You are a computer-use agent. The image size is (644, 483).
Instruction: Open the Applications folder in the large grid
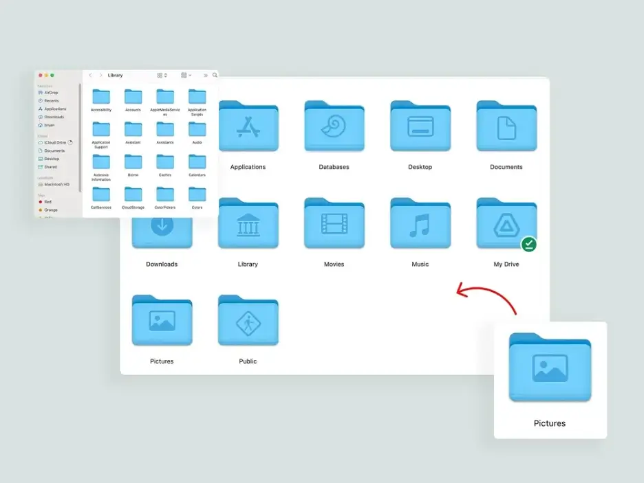pyautogui.click(x=248, y=126)
